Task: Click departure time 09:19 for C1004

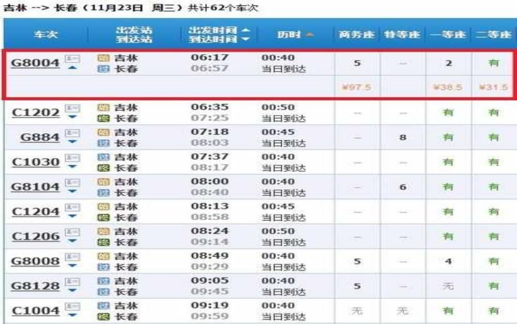Action: coord(210,305)
